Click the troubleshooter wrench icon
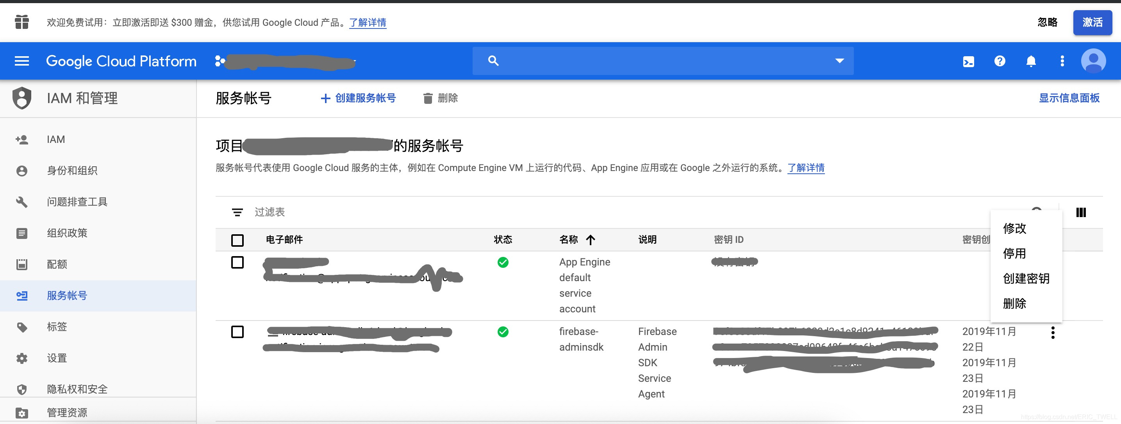Image resolution: width=1121 pixels, height=424 pixels. [22, 202]
